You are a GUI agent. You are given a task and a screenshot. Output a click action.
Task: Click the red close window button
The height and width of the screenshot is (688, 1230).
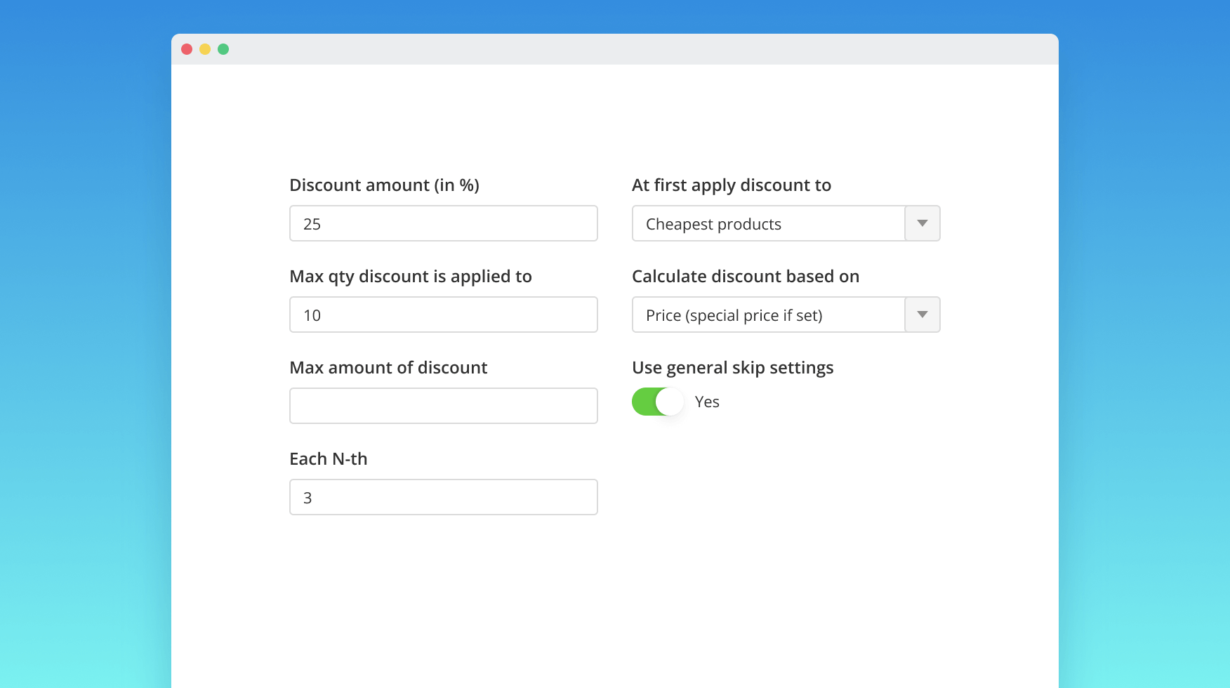pyautogui.click(x=187, y=49)
